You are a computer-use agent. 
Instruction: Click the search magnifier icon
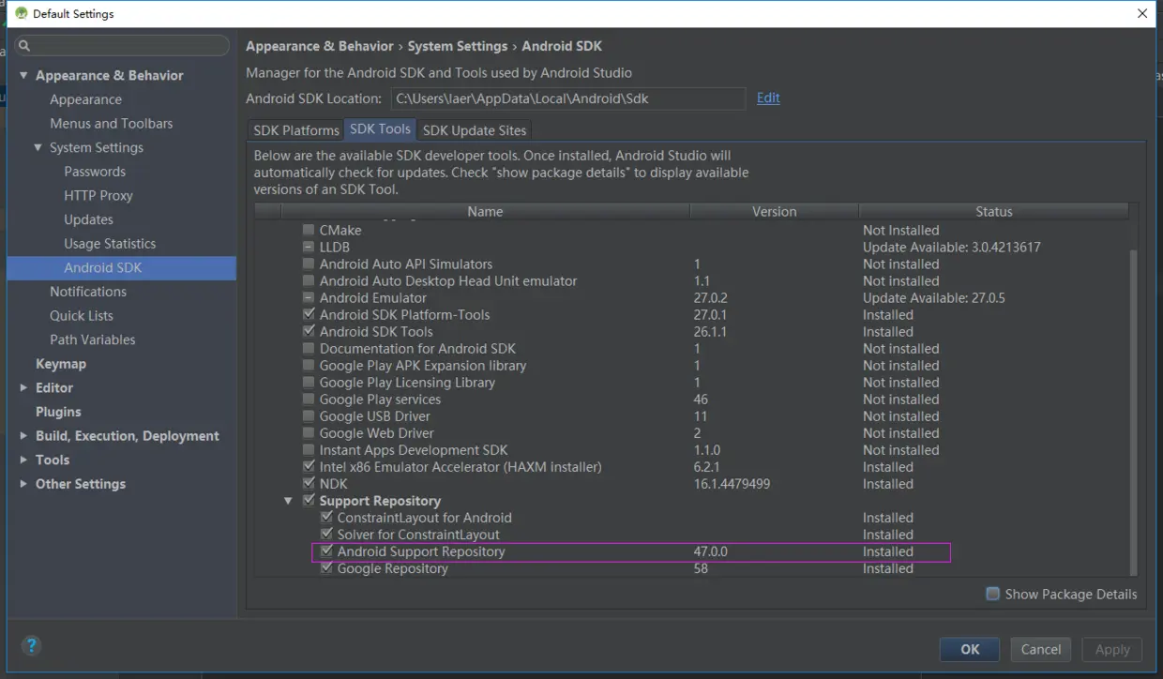point(24,45)
